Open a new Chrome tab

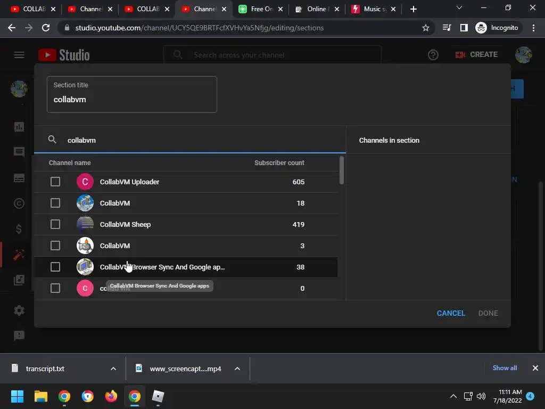(413, 9)
